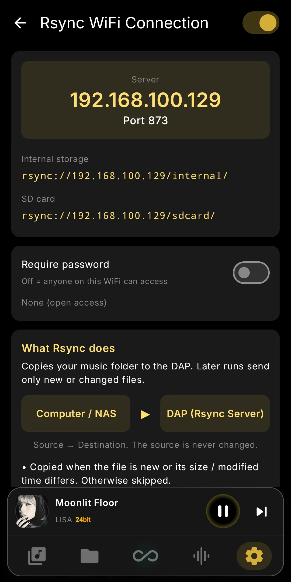Tap the 'None (open access)' password text
Viewport: 291px width, 582px height.
pyautogui.click(x=64, y=303)
